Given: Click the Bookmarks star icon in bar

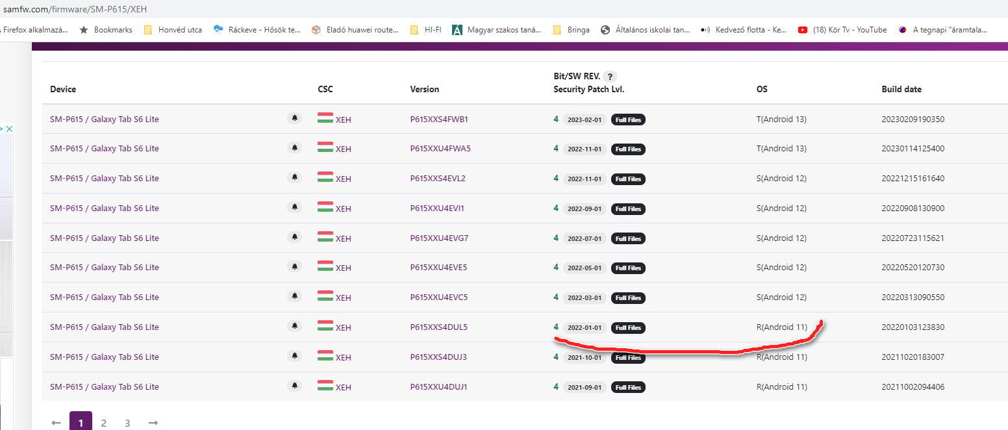Looking at the screenshot, I should [84, 30].
